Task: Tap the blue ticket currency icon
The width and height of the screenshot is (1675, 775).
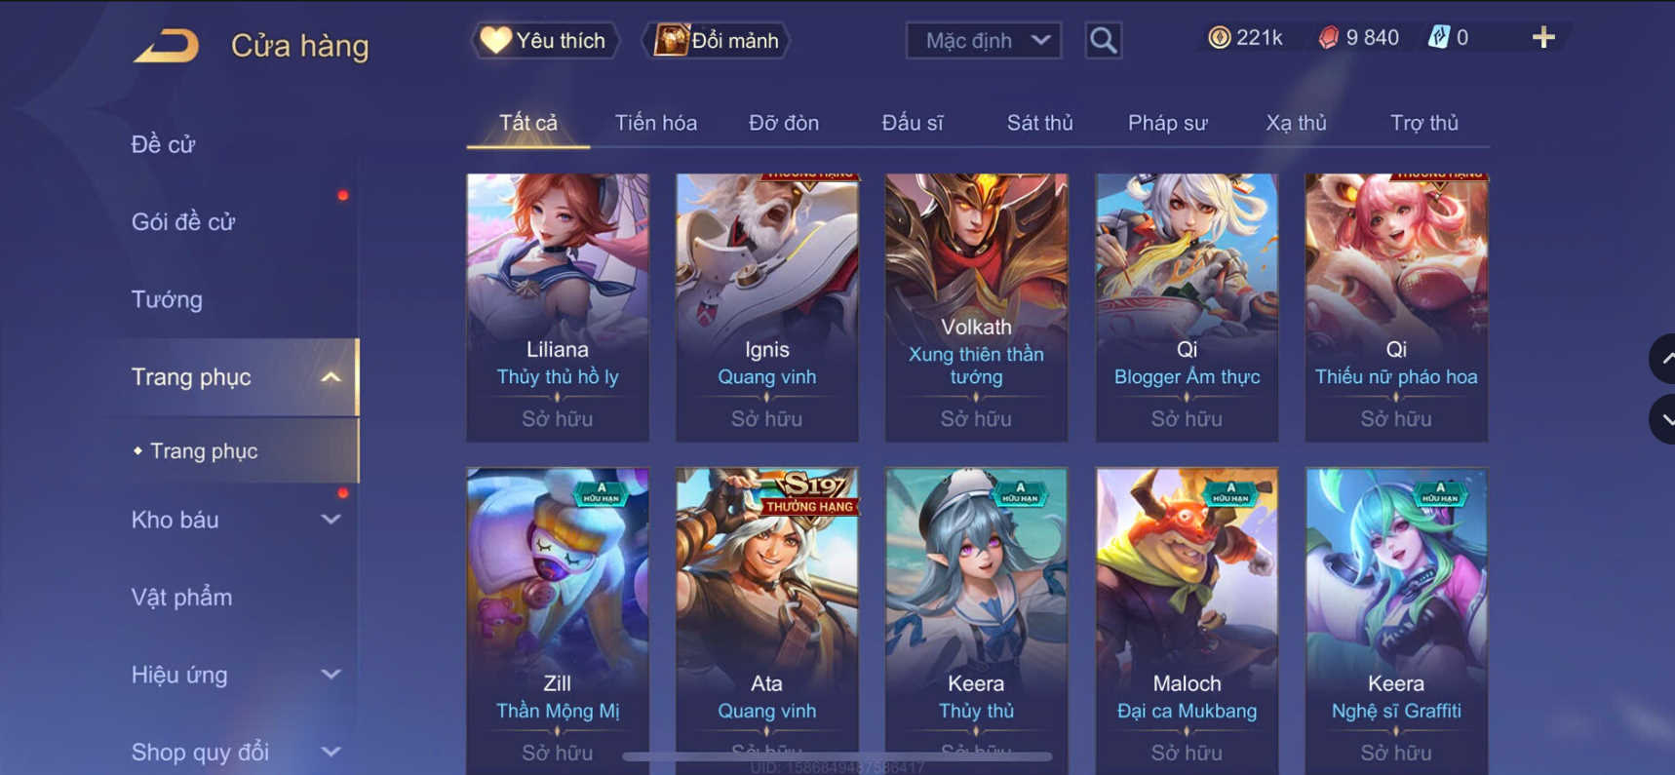Action: point(1439,38)
